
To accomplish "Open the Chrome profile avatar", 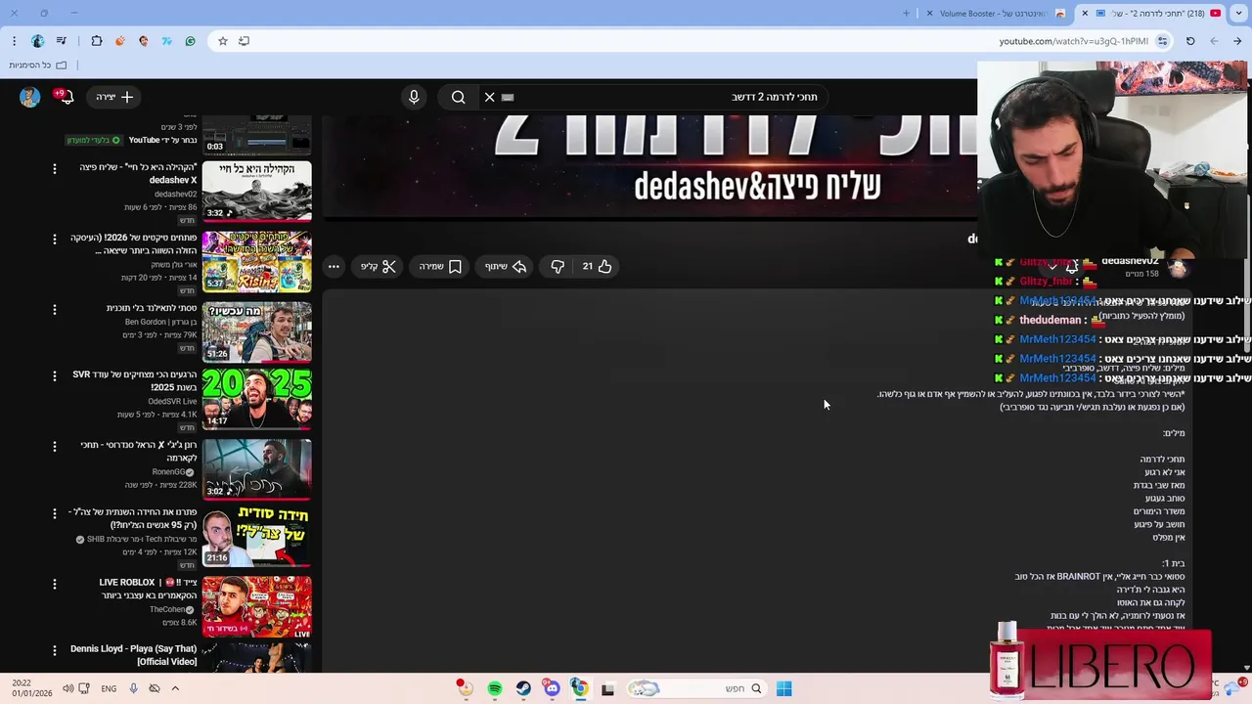I will 37,41.
